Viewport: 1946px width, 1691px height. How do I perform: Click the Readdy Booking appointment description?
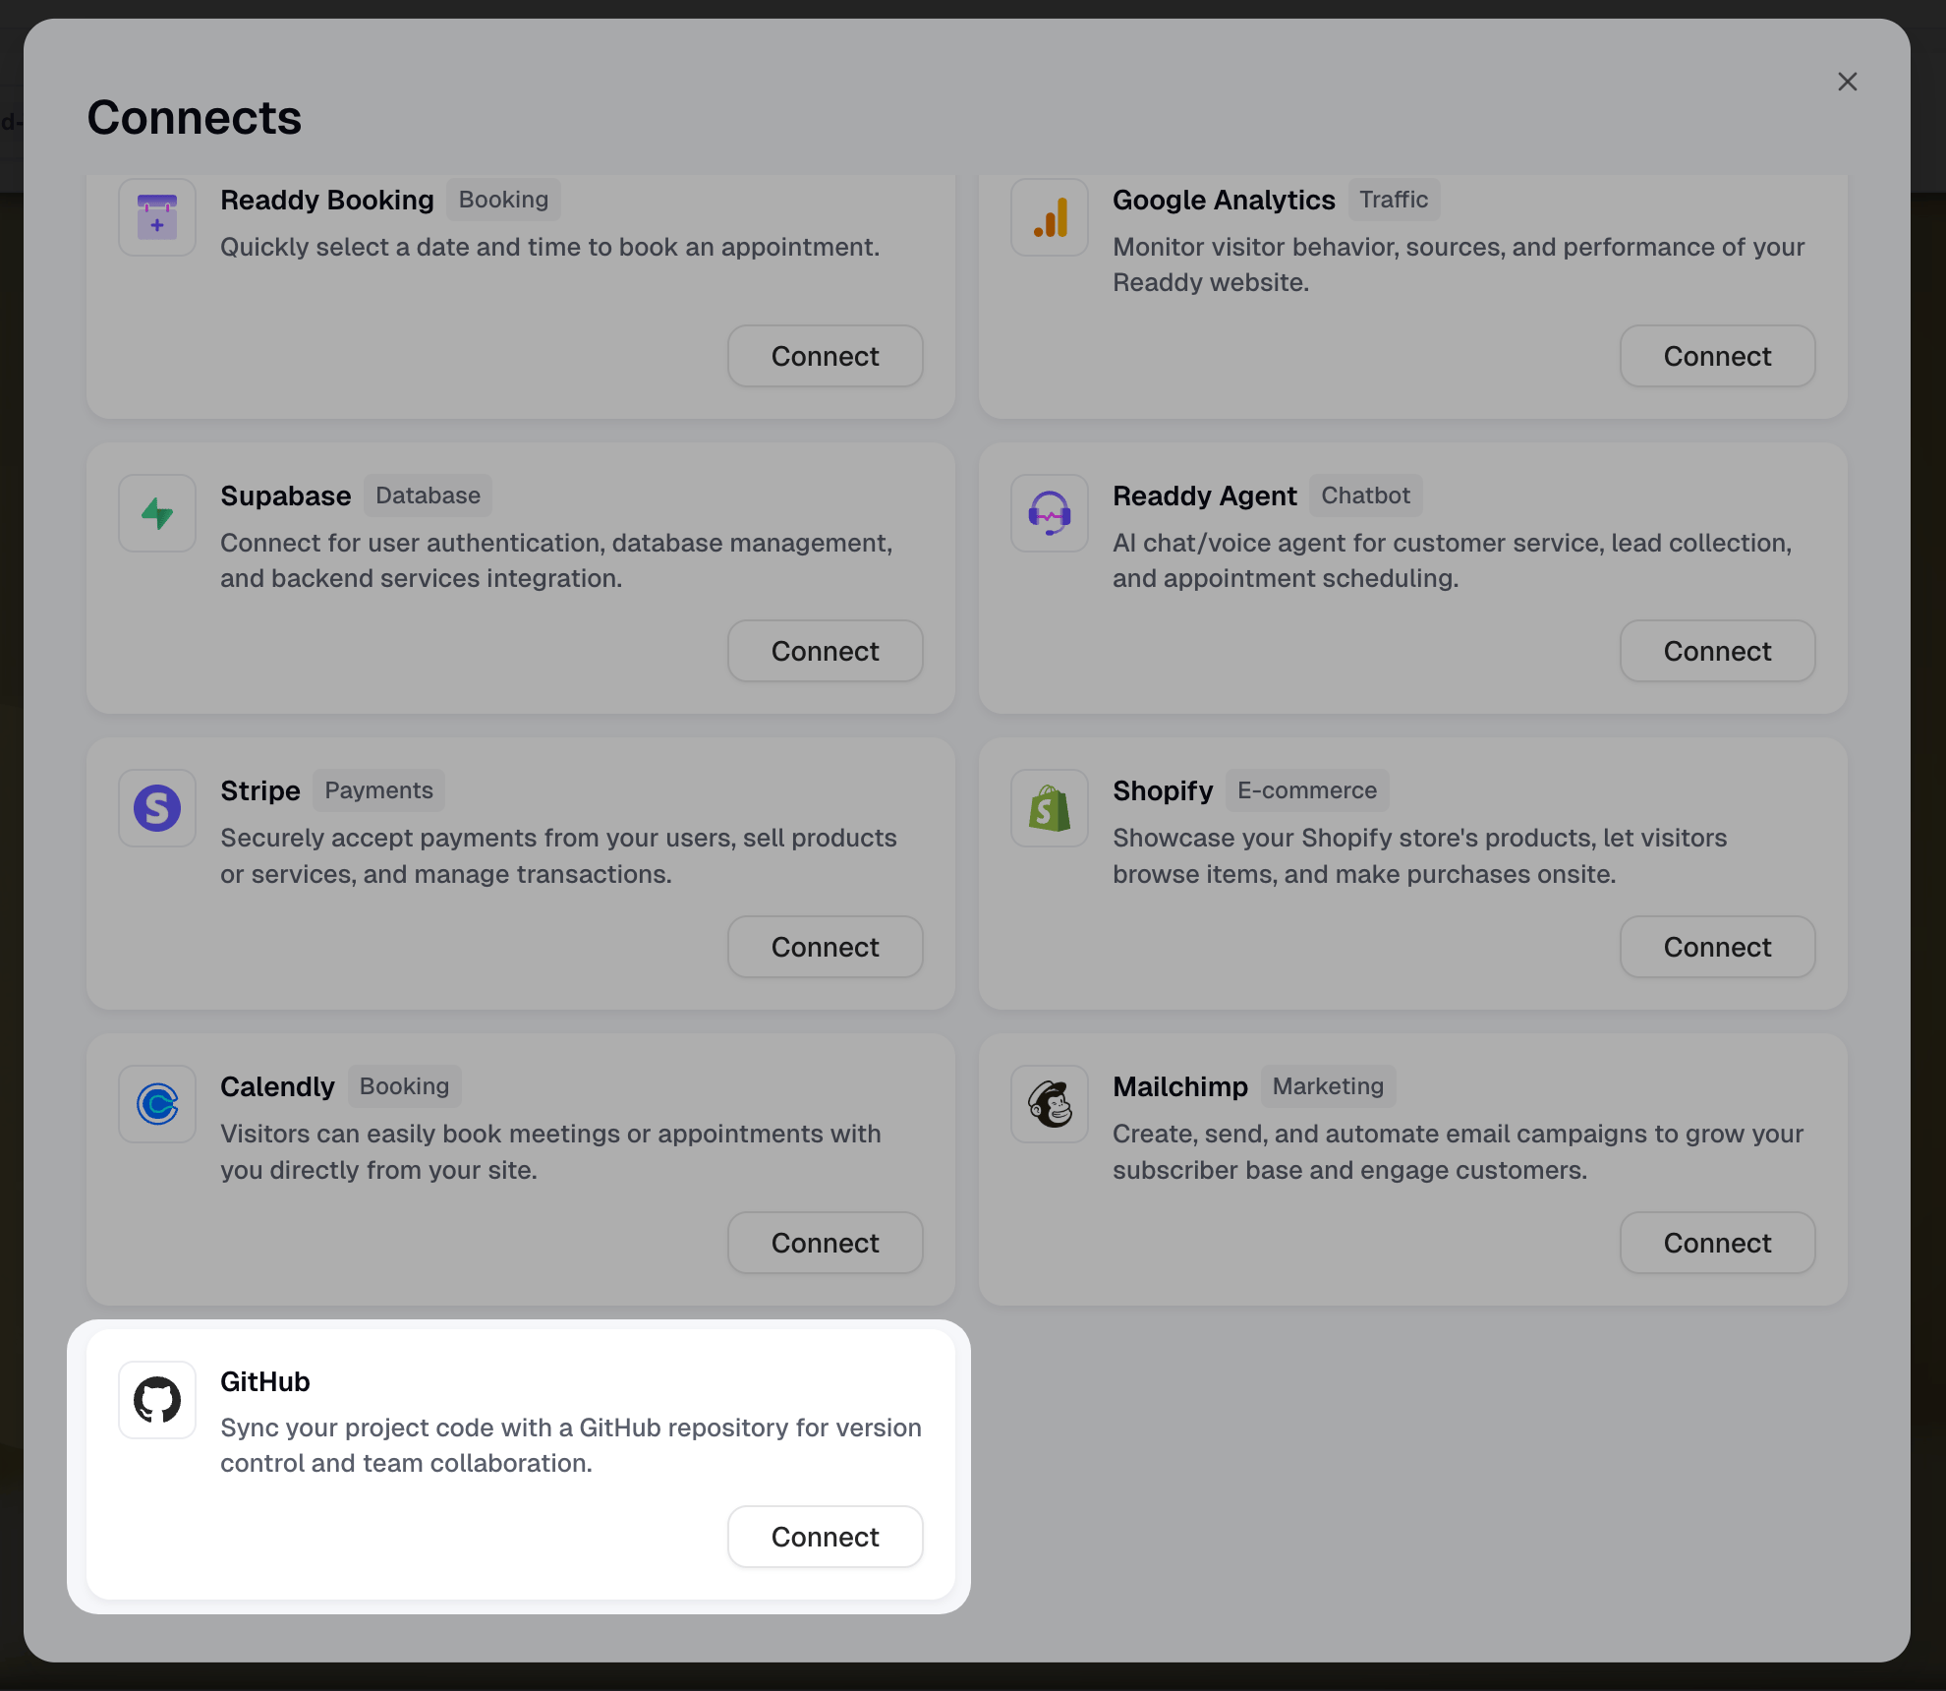(x=549, y=247)
